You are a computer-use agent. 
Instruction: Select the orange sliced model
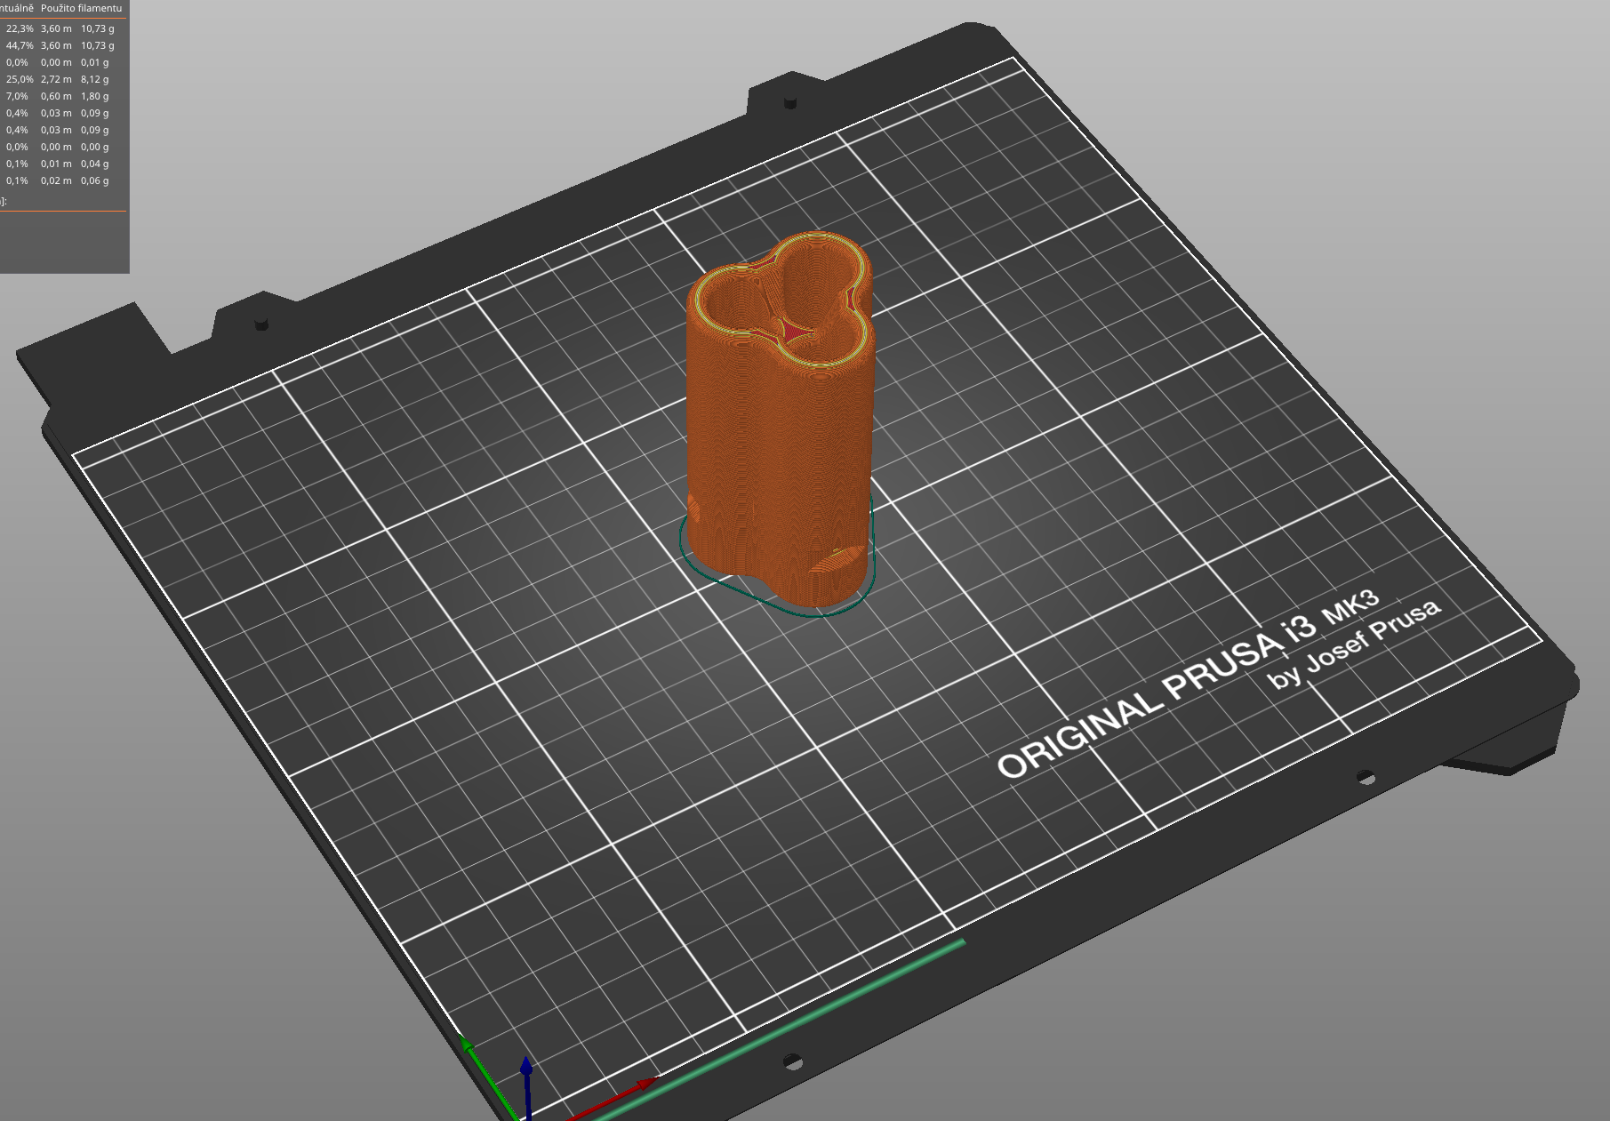782,427
